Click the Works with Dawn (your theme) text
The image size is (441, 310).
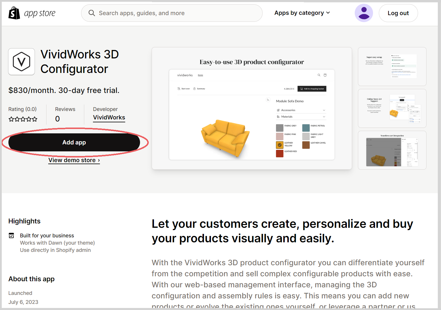coord(57,243)
